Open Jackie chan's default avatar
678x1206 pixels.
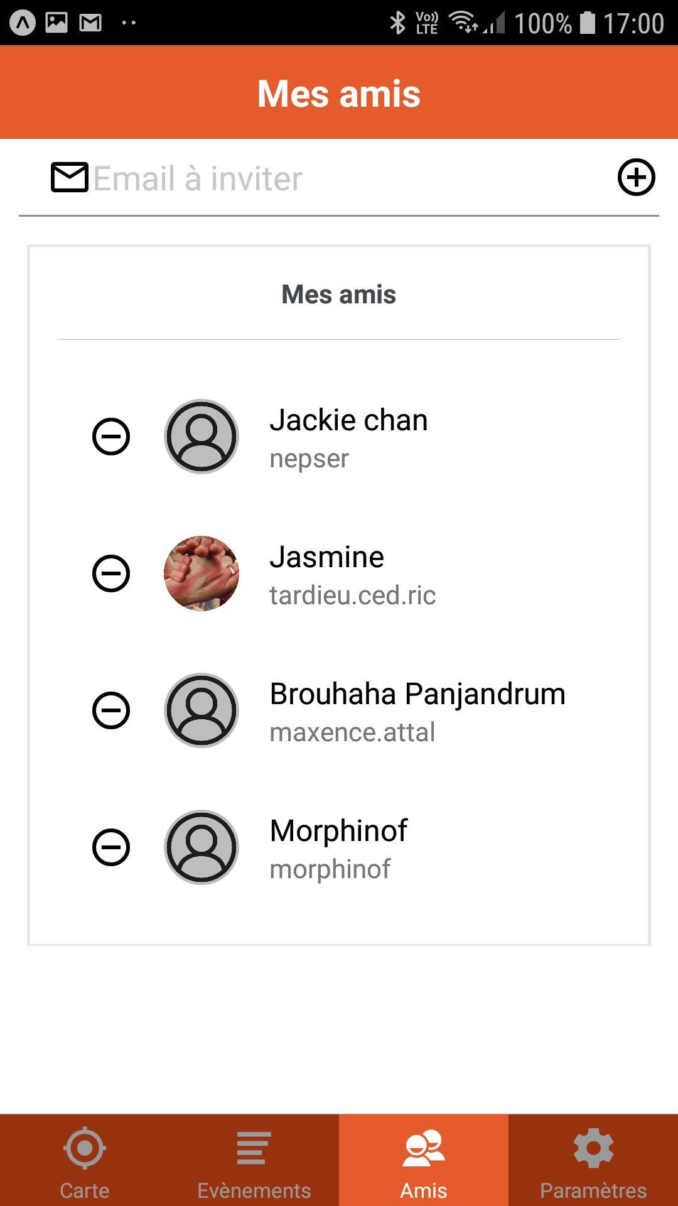pos(202,437)
